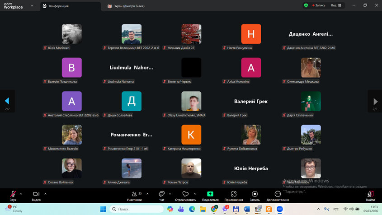Expand audio options arrow next to Звук
This screenshot has width=382, height=215.
point(21,194)
